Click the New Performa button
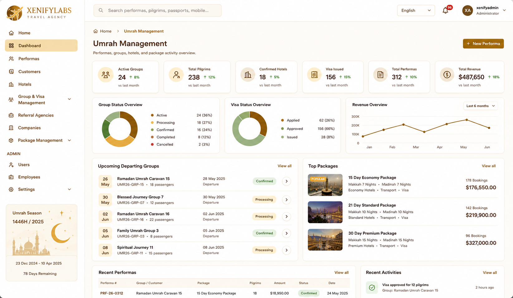Image resolution: width=513 pixels, height=298 pixels. [483, 44]
